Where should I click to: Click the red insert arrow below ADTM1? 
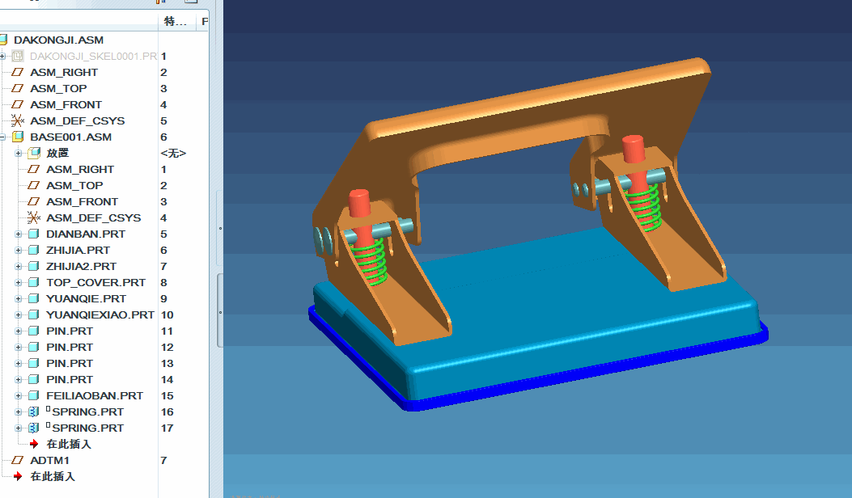[x=18, y=476]
